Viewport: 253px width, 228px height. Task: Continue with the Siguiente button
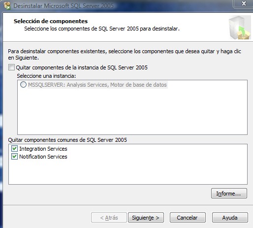(x=146, y=218)
